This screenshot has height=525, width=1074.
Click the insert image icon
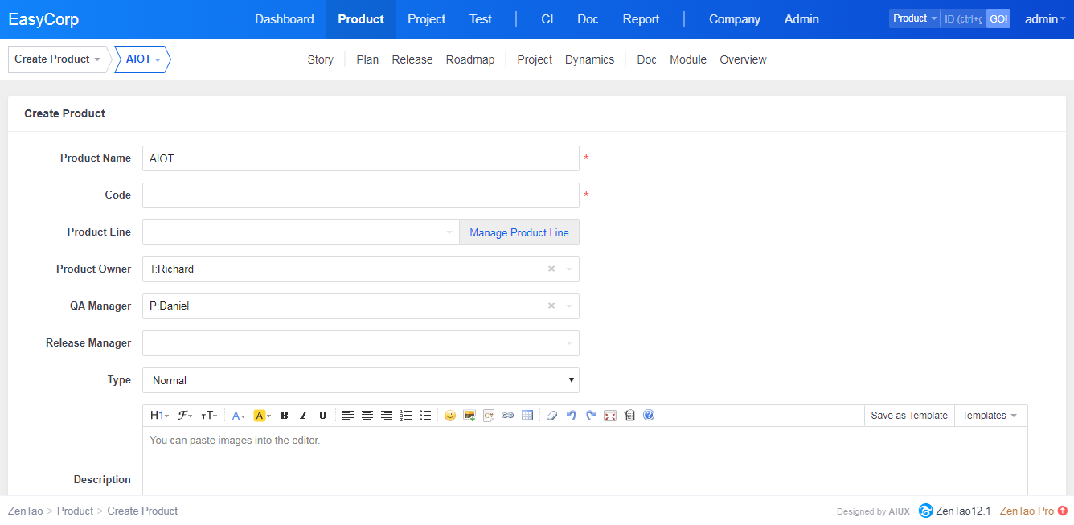pyautogui.click(x=469, y=416)
